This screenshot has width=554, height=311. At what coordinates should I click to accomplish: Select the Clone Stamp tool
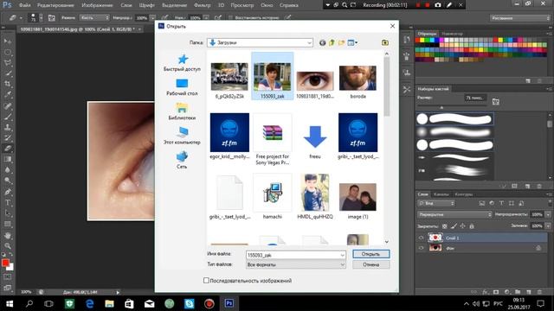(8, 127)
